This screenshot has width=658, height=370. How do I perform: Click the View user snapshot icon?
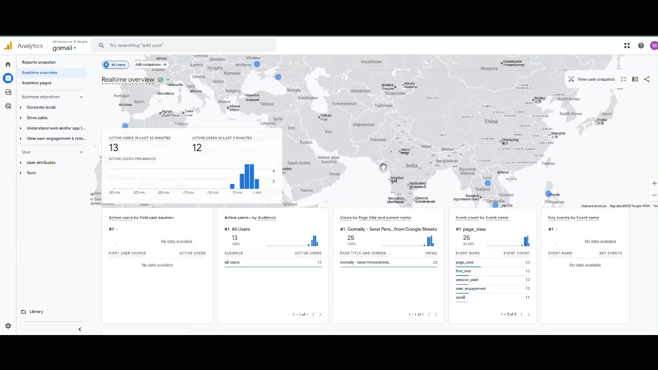571,79
